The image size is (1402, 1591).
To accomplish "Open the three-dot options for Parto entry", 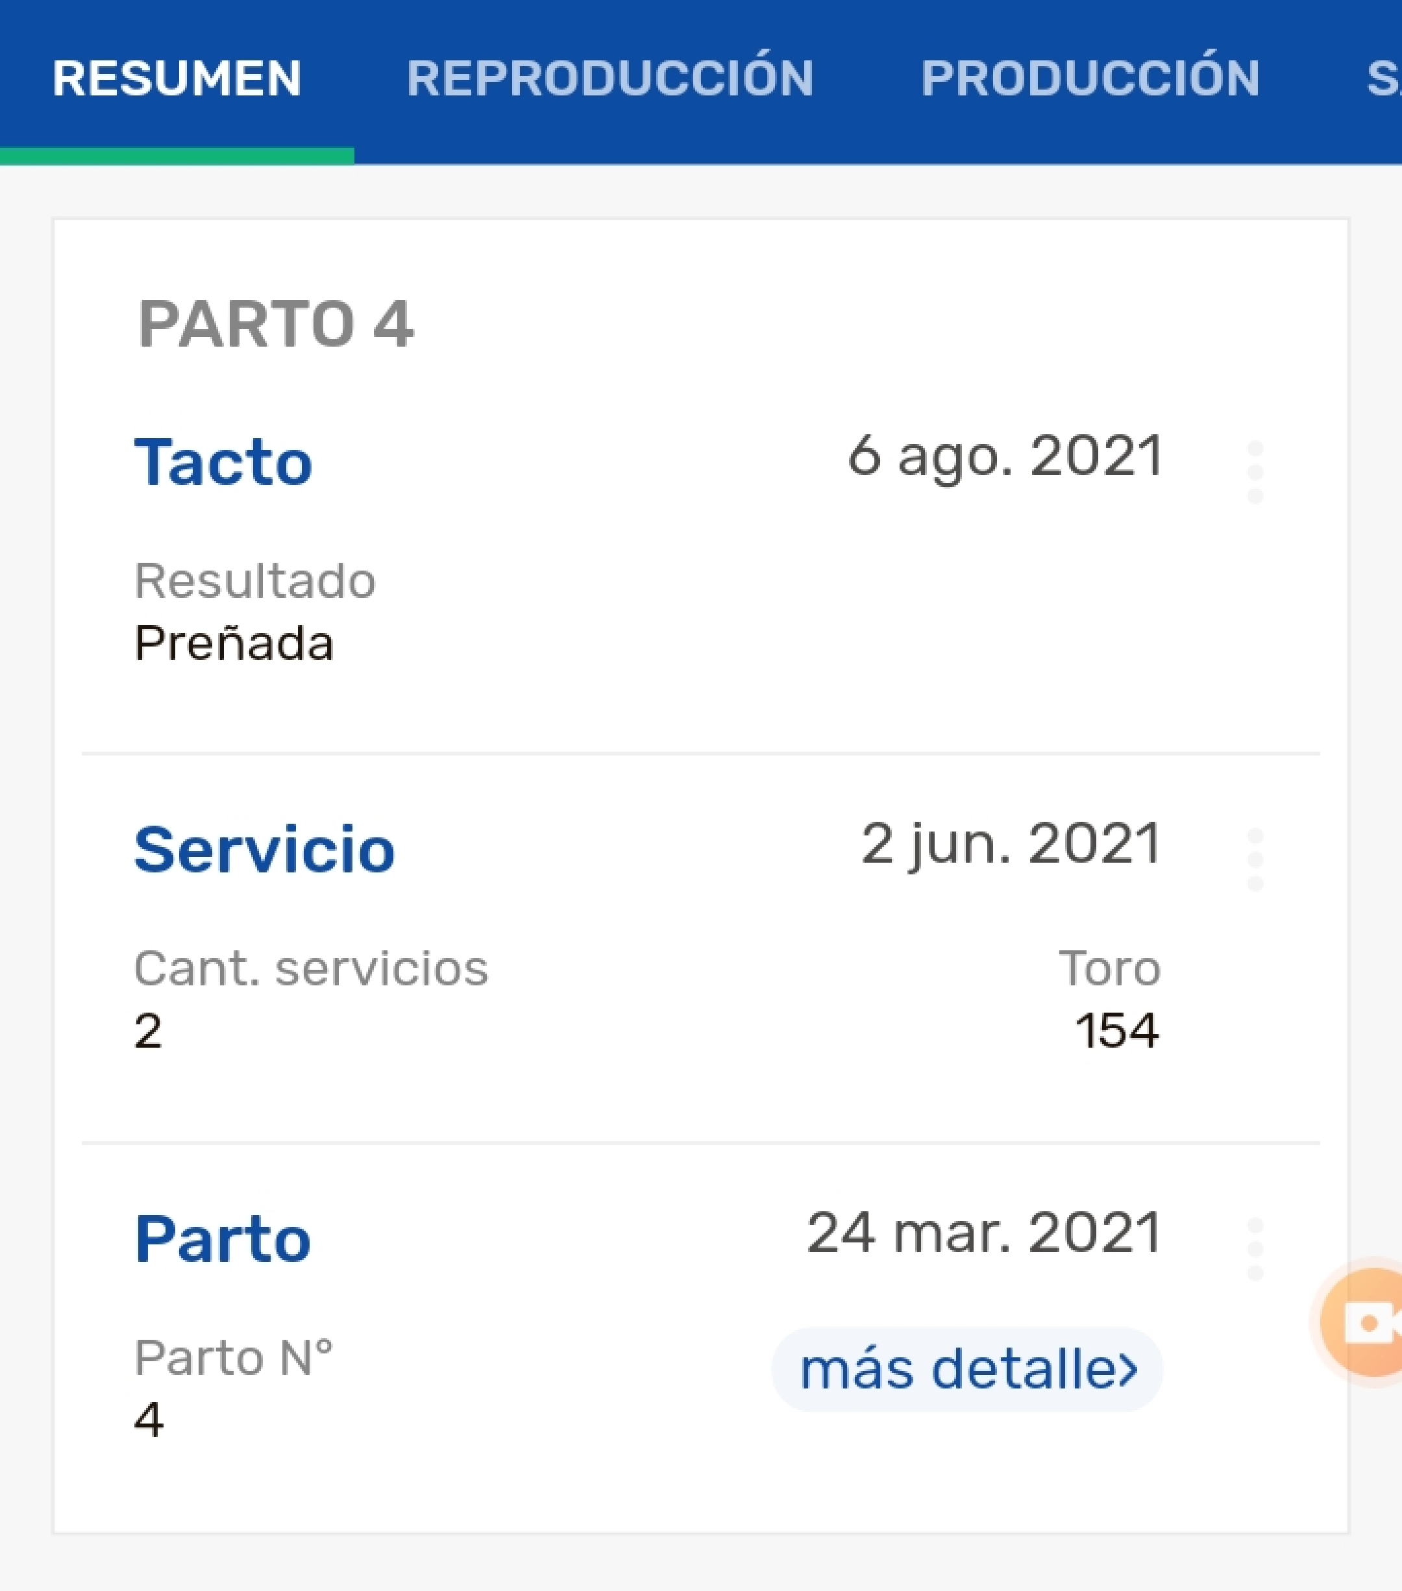I will (1254, 1248).
